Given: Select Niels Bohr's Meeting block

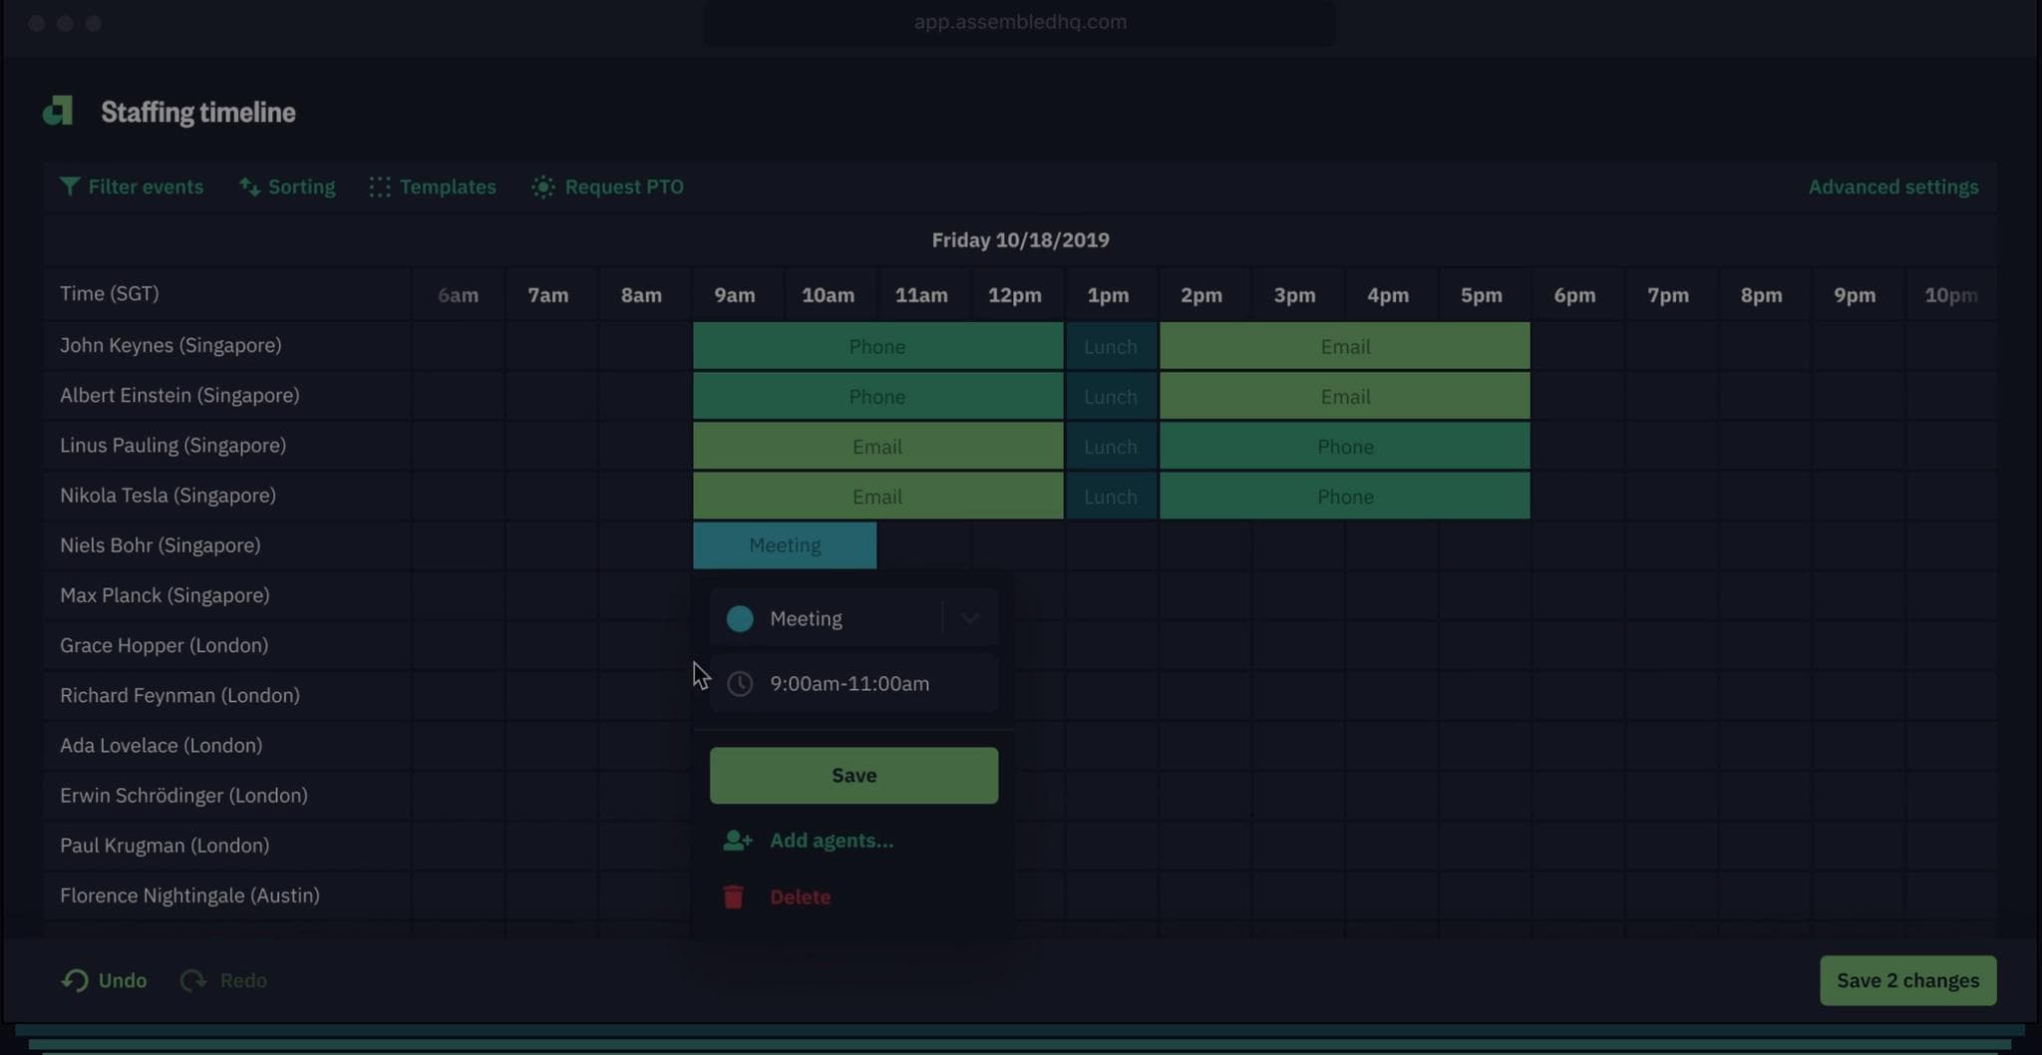Looking at the screenshot, I should 785,545.
